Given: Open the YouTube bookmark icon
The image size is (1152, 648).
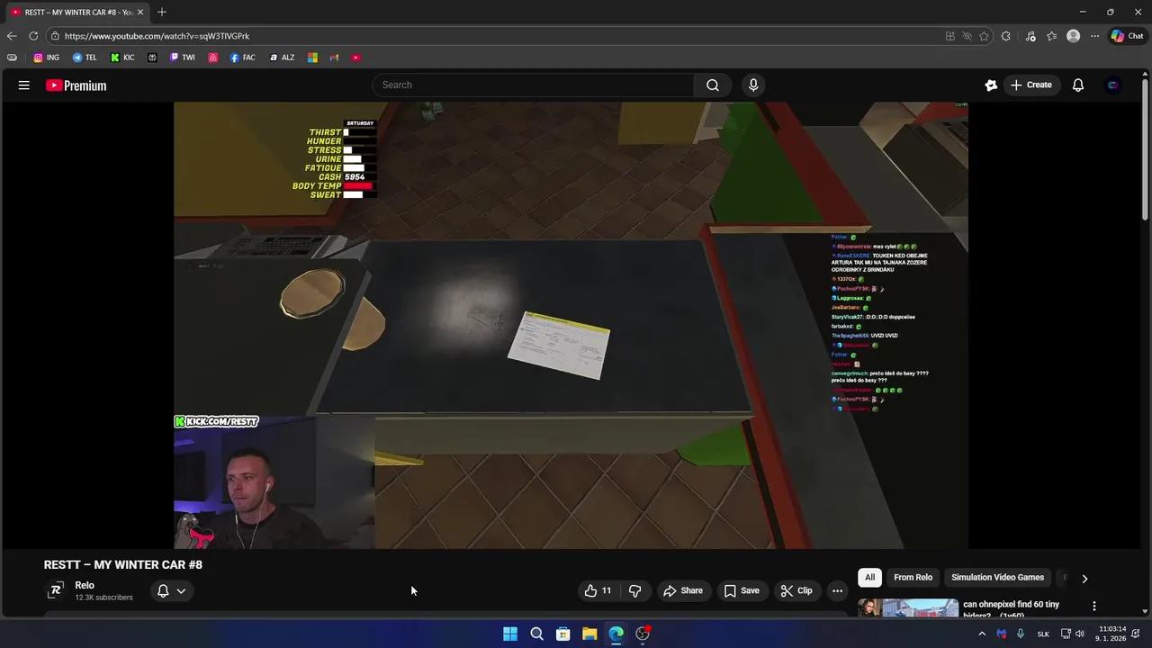Looking at the screenshot, I should (356, 58).
